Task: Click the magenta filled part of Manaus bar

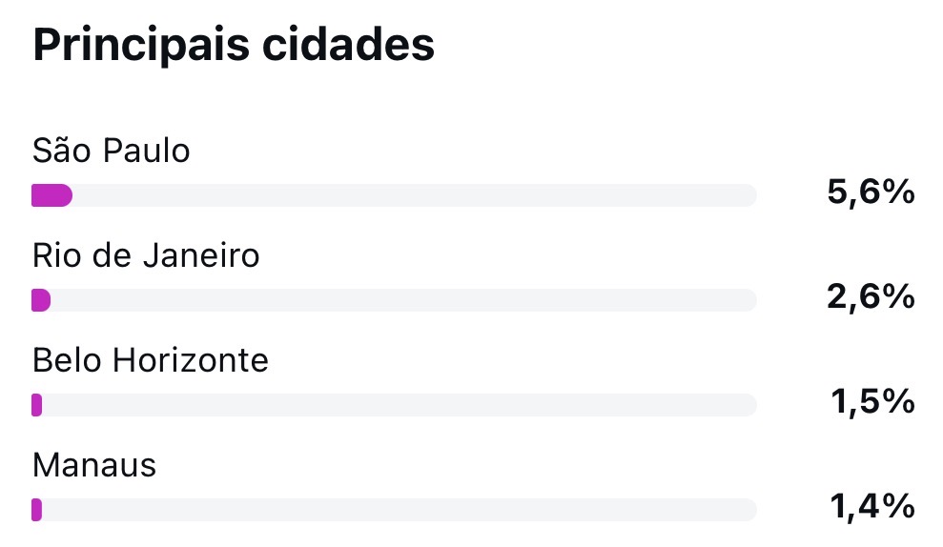Action: 37,510
